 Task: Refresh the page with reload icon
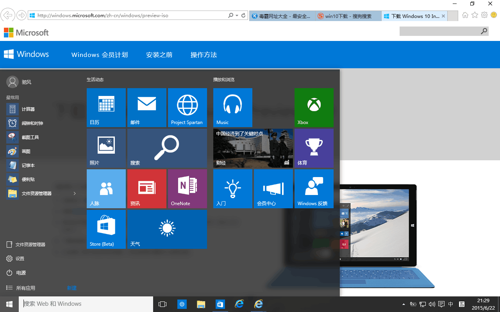pos(244,16)
